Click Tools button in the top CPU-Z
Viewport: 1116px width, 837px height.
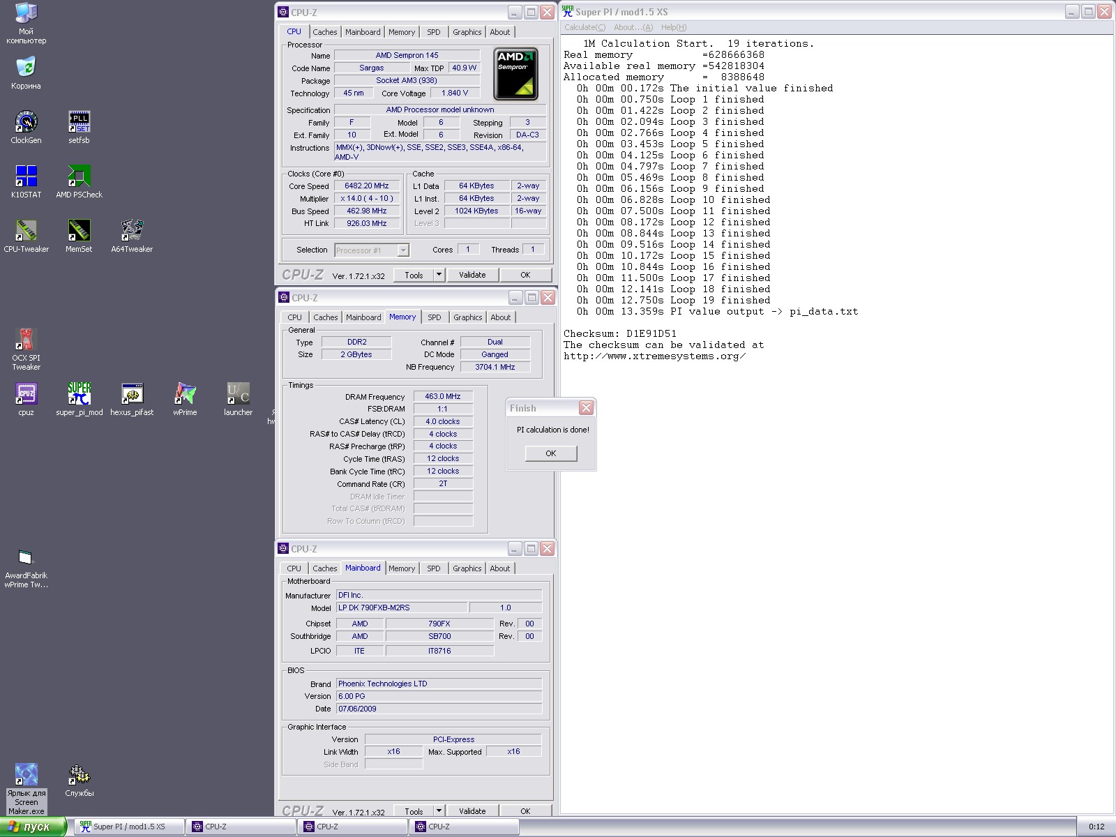[x=414, y=275]
